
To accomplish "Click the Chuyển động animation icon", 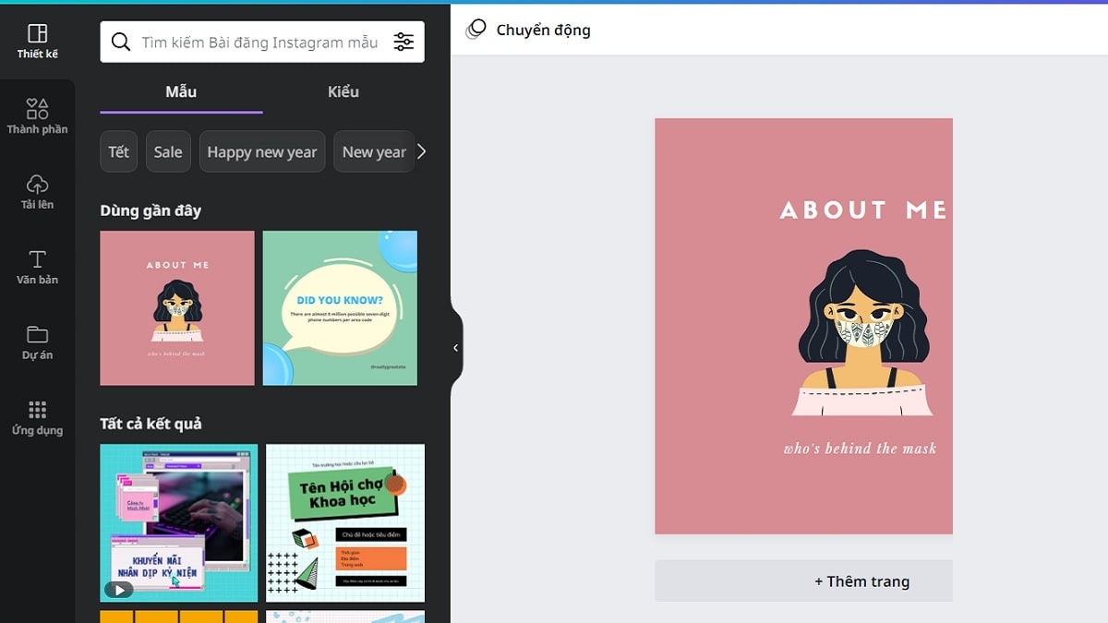I will click(475, 30).
